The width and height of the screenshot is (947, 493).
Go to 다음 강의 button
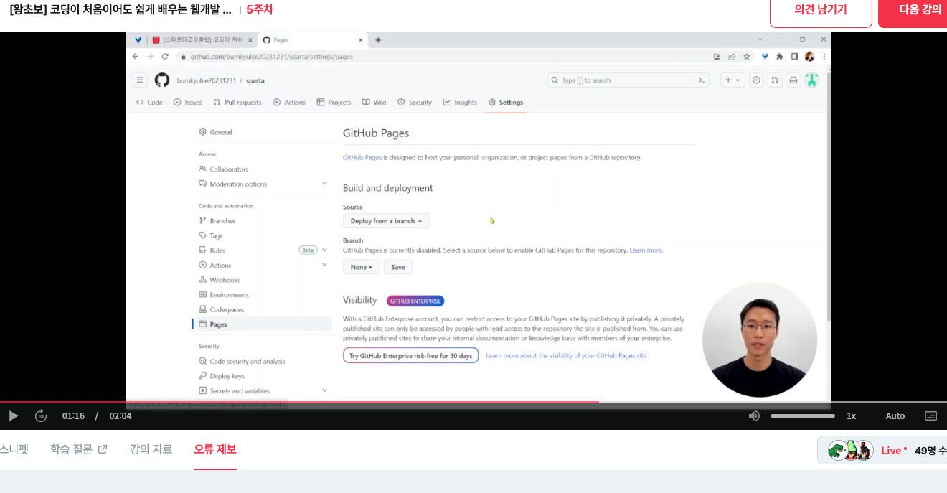918,10
